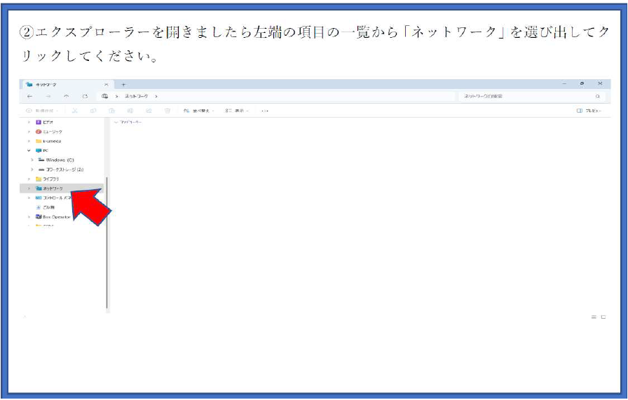Viewport: 628px width, 400px height.
Task: Open the 表示 view dropdown
Action: 237,111
